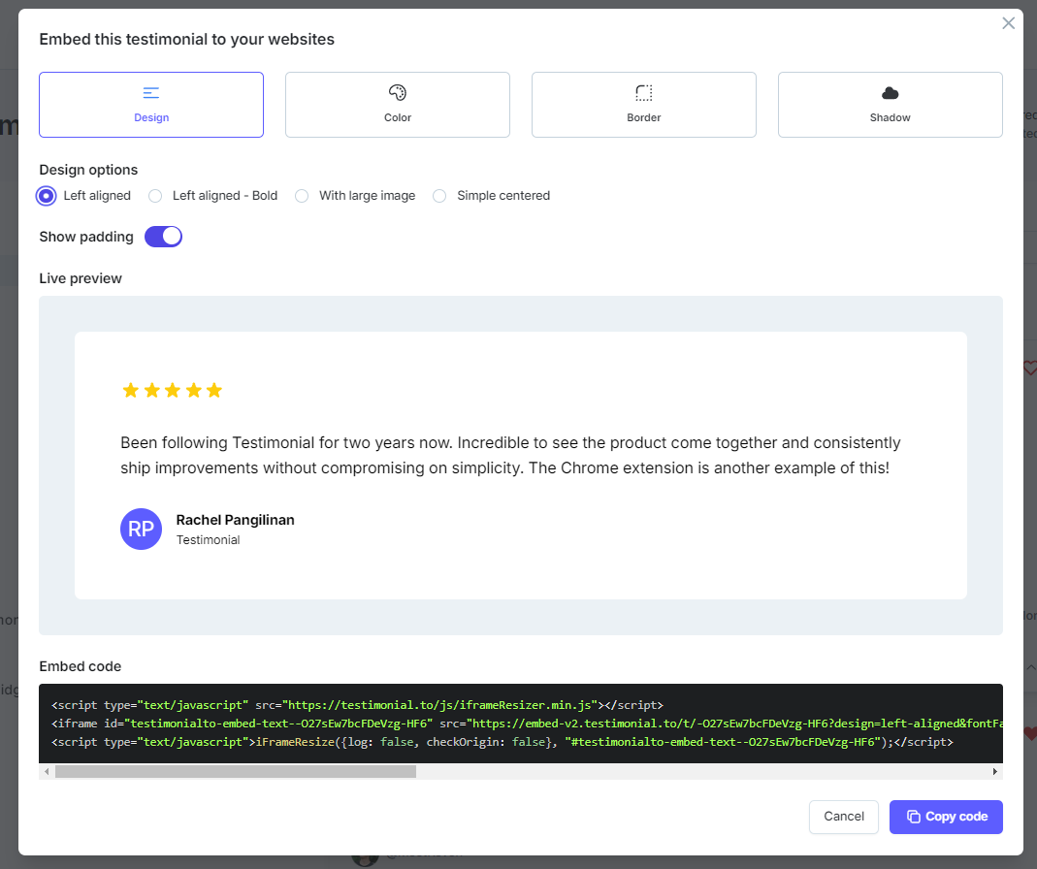Close the embed dialog with X
This screenshot has height=869, width=1037.
click(1008, 23)
